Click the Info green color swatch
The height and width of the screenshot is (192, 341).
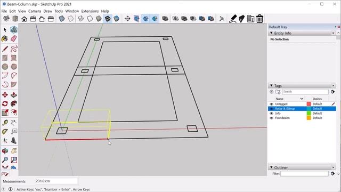309,113
